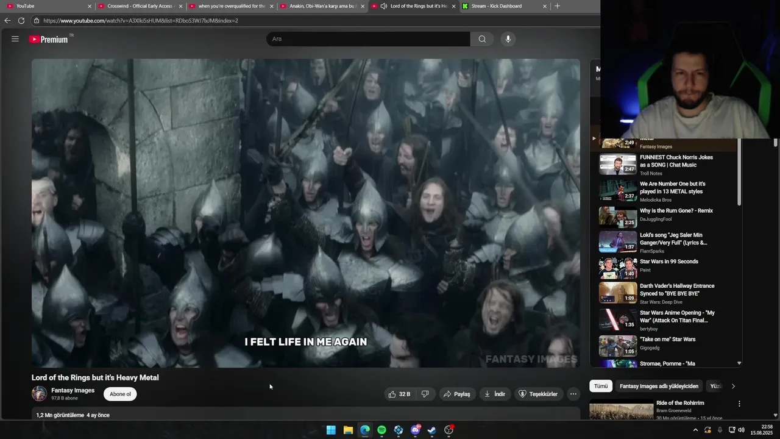This screenshot has height=439, width=780.
Task: Click the YouTube search field
Action: [368, 39]
